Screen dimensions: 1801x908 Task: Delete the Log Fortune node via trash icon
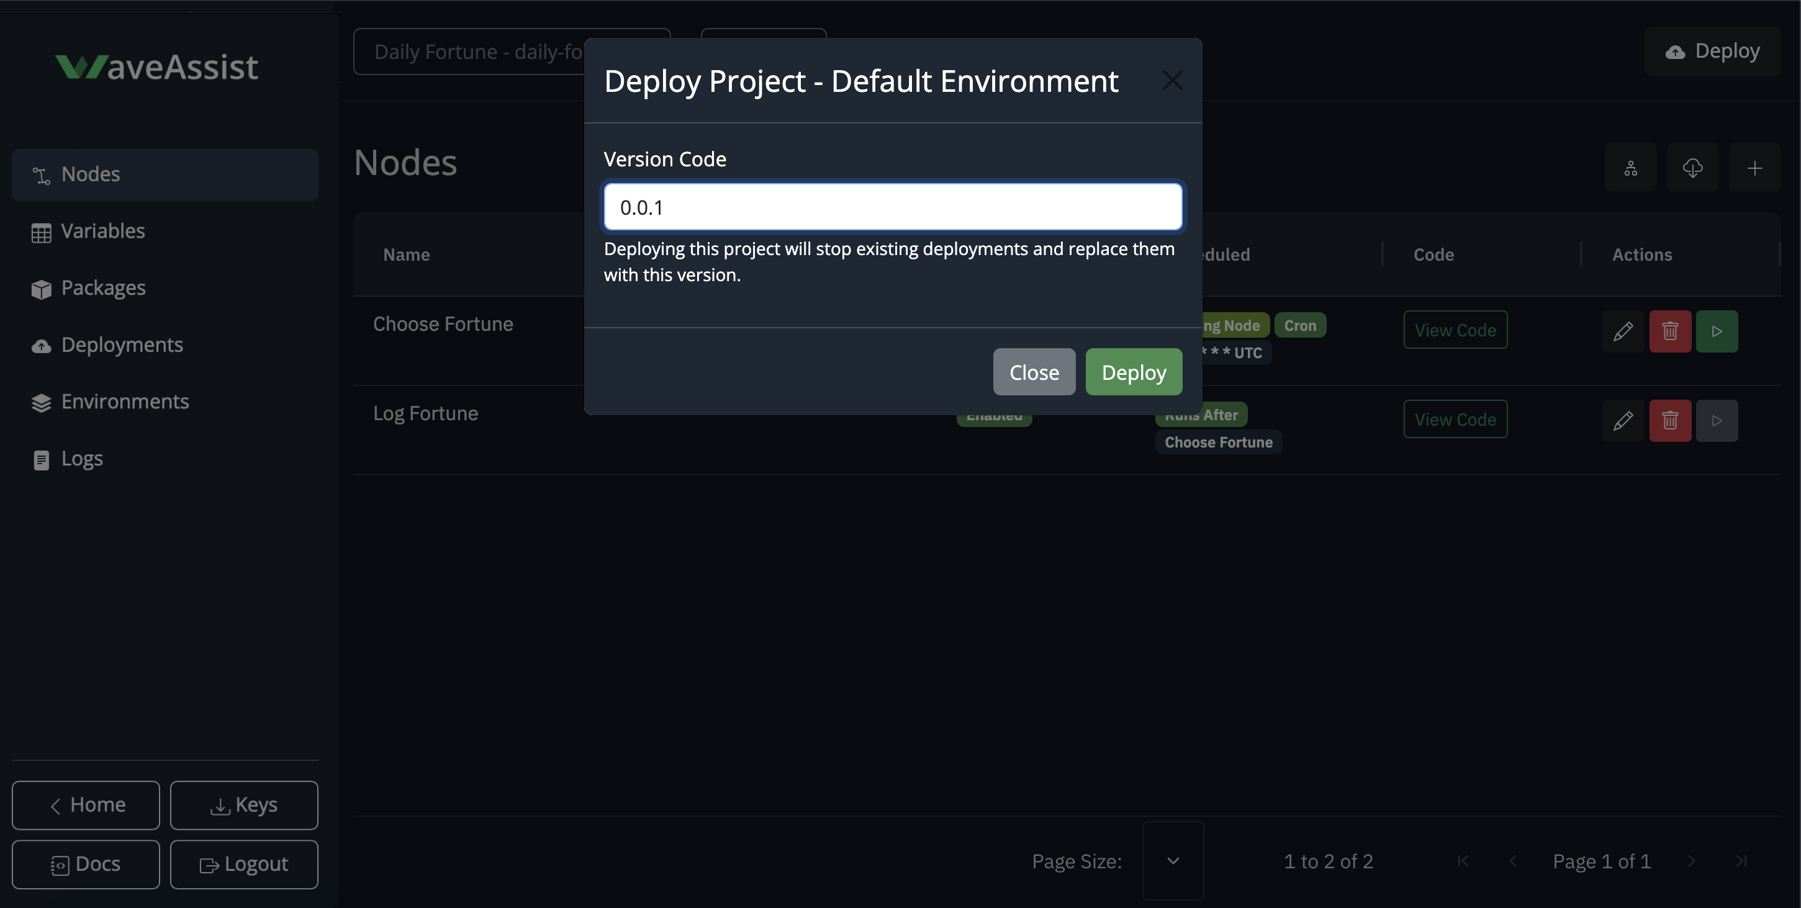1670,420
